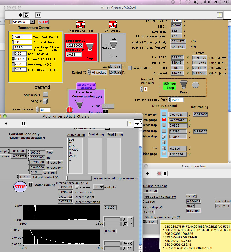
Task: Click the red Pressure Control valve icon
Action: 80,25
